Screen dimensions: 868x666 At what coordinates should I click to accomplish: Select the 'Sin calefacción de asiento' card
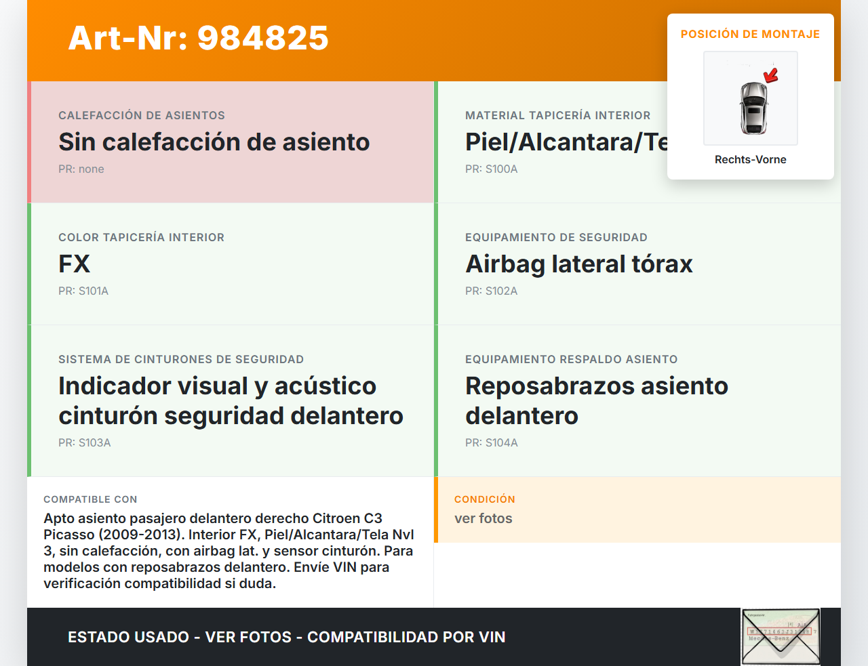point(232,142)
